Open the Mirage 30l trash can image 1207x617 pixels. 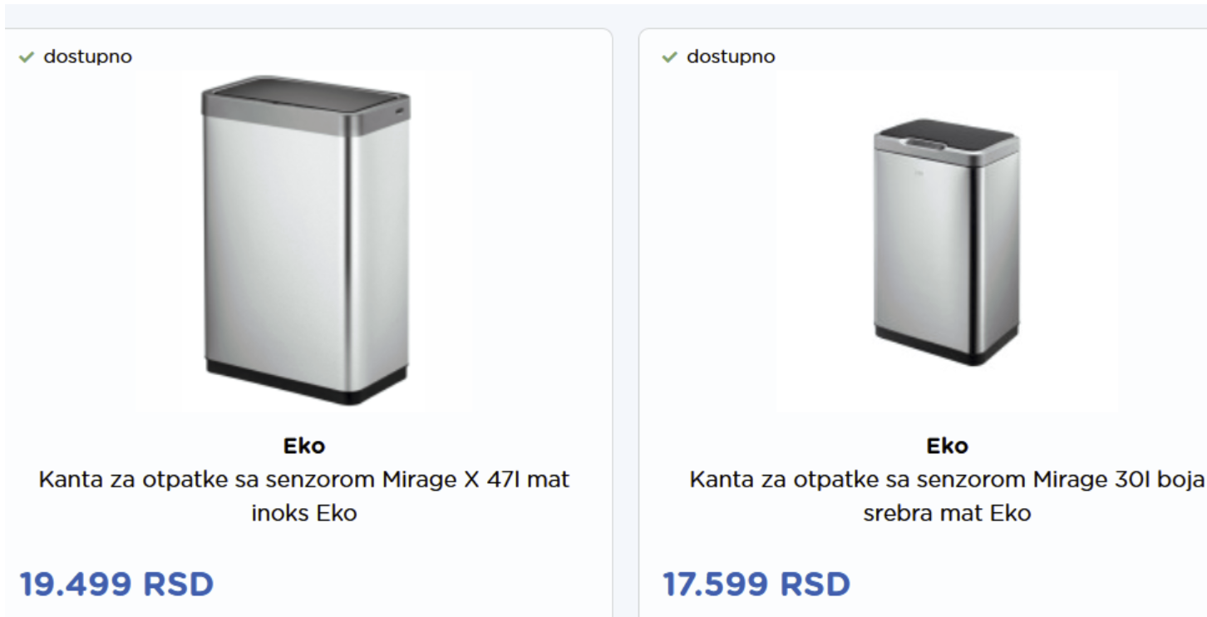[x=947, y=241]
